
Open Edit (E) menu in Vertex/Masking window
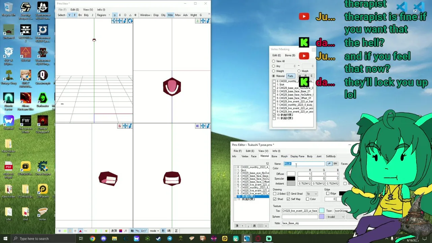276,55
